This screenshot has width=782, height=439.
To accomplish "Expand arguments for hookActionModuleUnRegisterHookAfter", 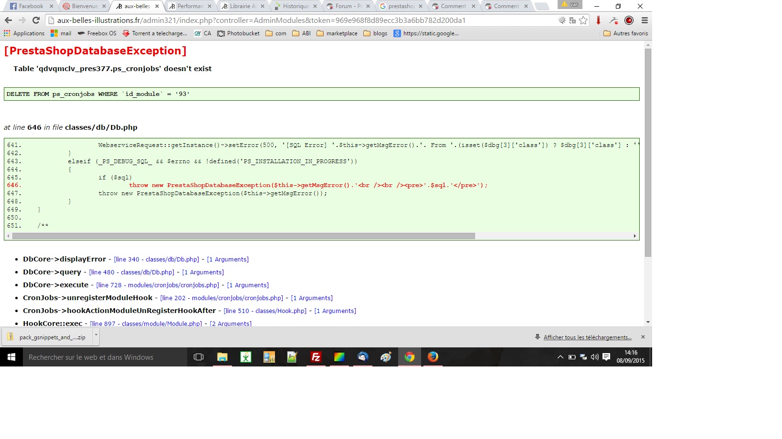I will pyautogui.click(x=335, y=311).
